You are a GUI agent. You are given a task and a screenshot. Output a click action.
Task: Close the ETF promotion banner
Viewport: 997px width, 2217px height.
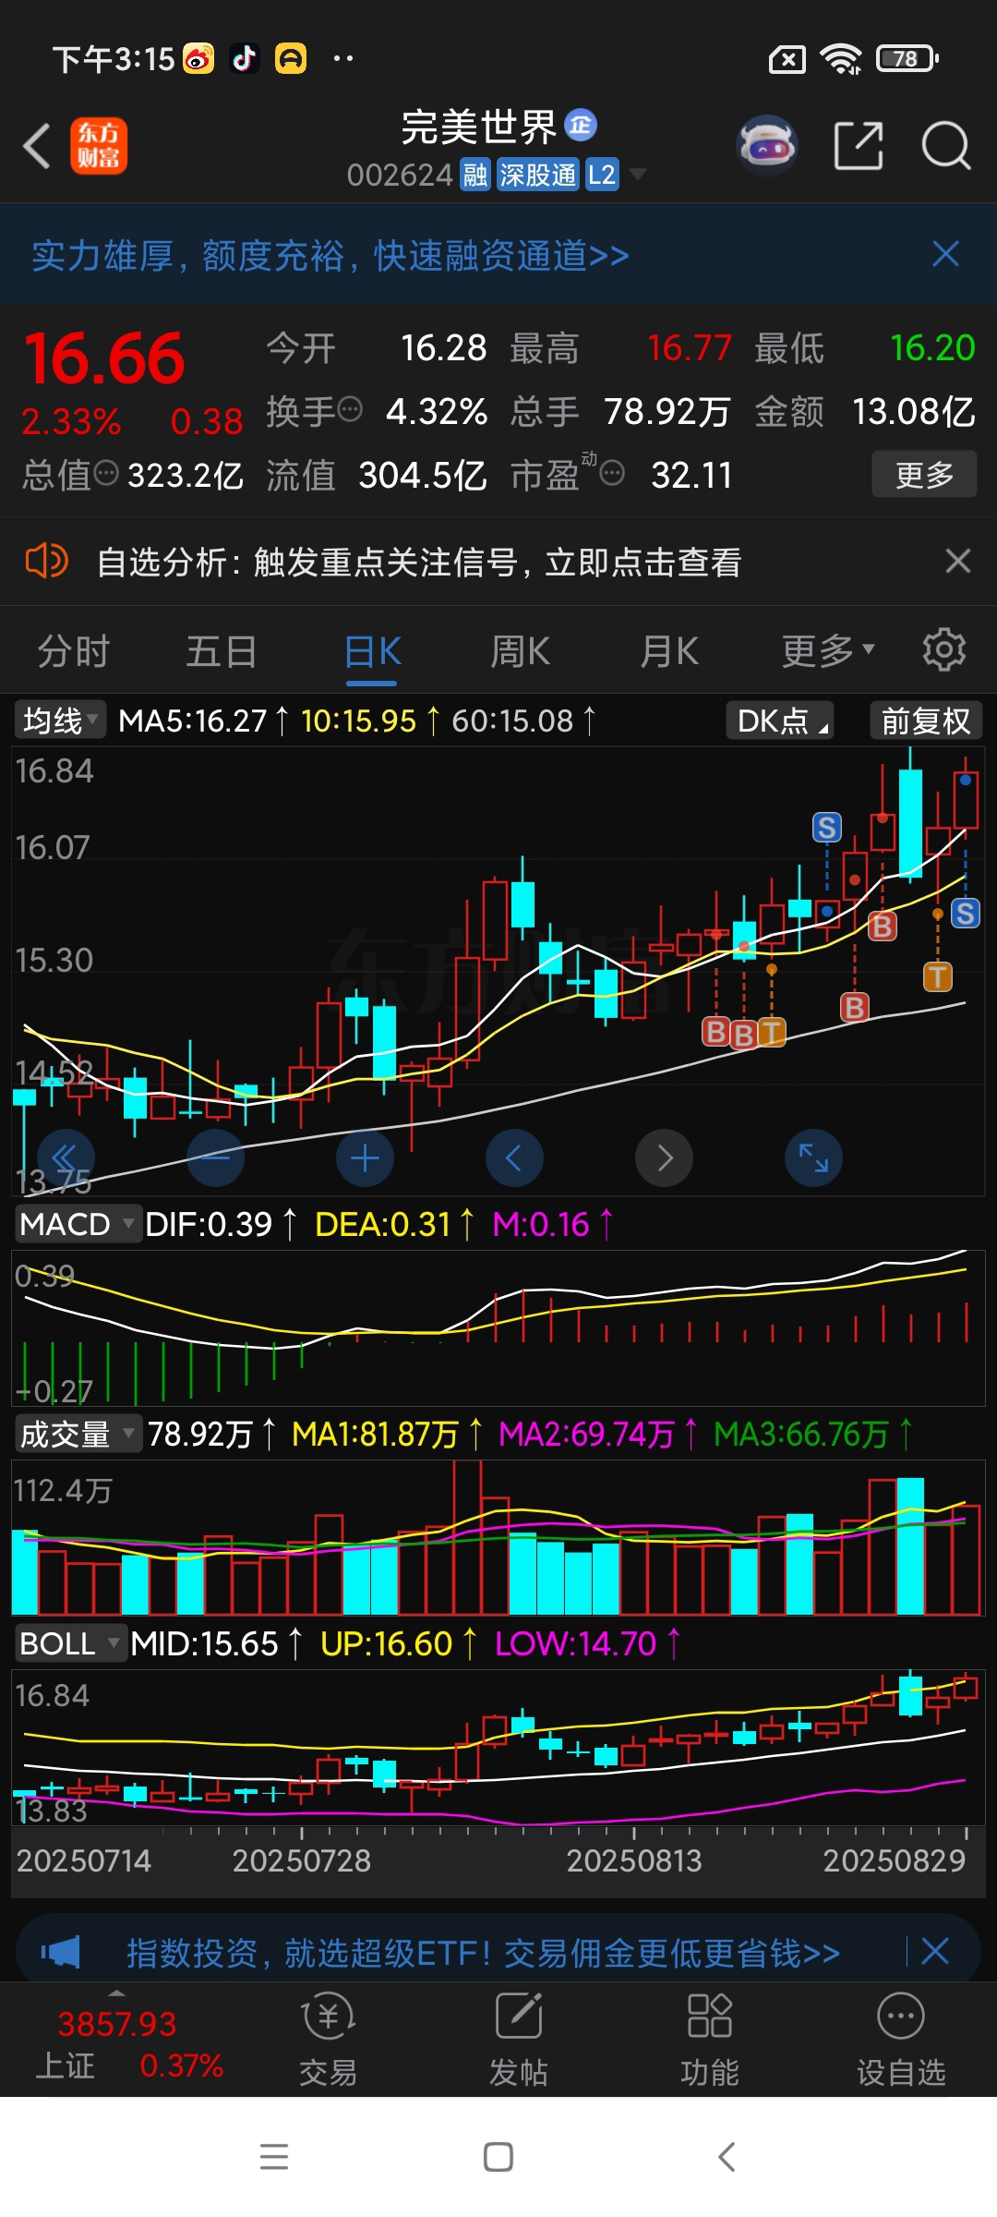click(935, 1952)
